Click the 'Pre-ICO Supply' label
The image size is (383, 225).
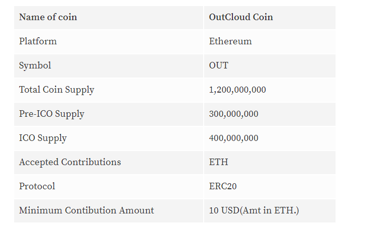point(52,114)
